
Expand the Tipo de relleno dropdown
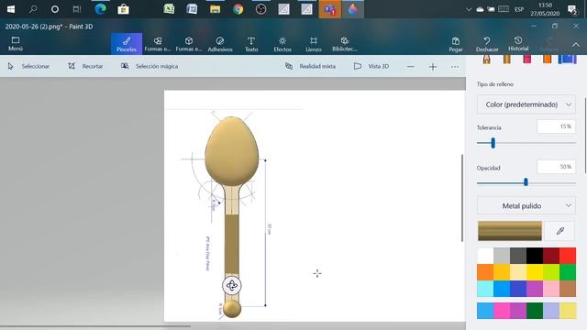pos(526,104)
